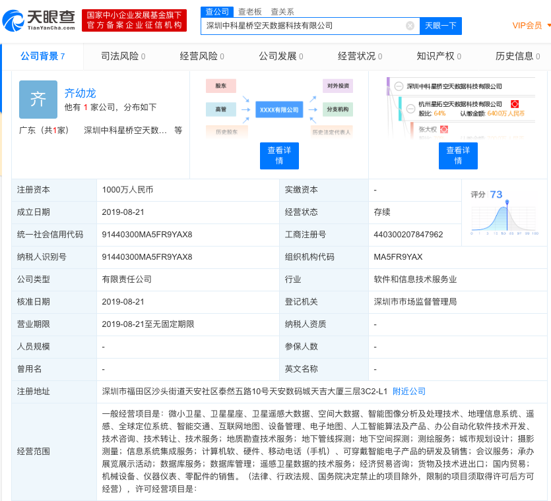
Task: Open the 公司背景 tab
Action: (42, 56)
